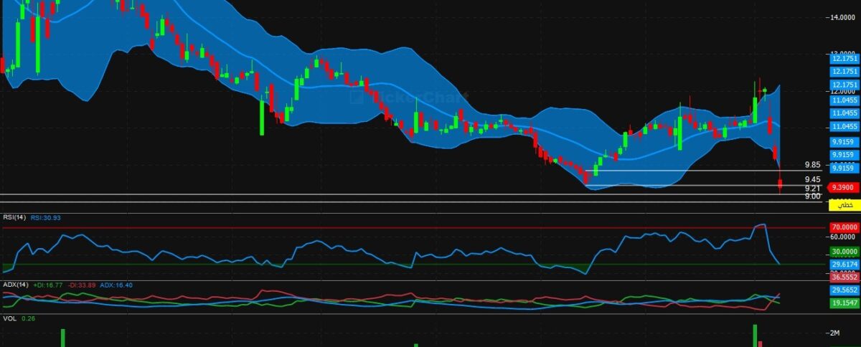
Task: Select the blue 29.5652 ADX value tag
Action: click(x=844, y=290)
